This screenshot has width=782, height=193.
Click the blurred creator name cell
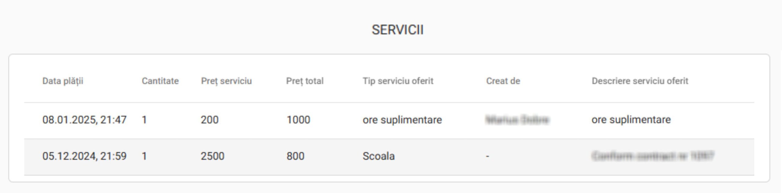[x=517, y=120]
